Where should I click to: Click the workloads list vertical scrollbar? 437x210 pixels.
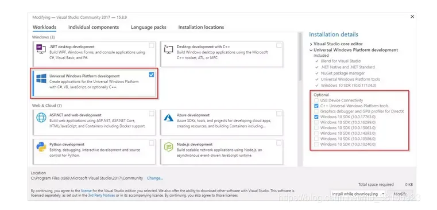[x=300, y=57]
